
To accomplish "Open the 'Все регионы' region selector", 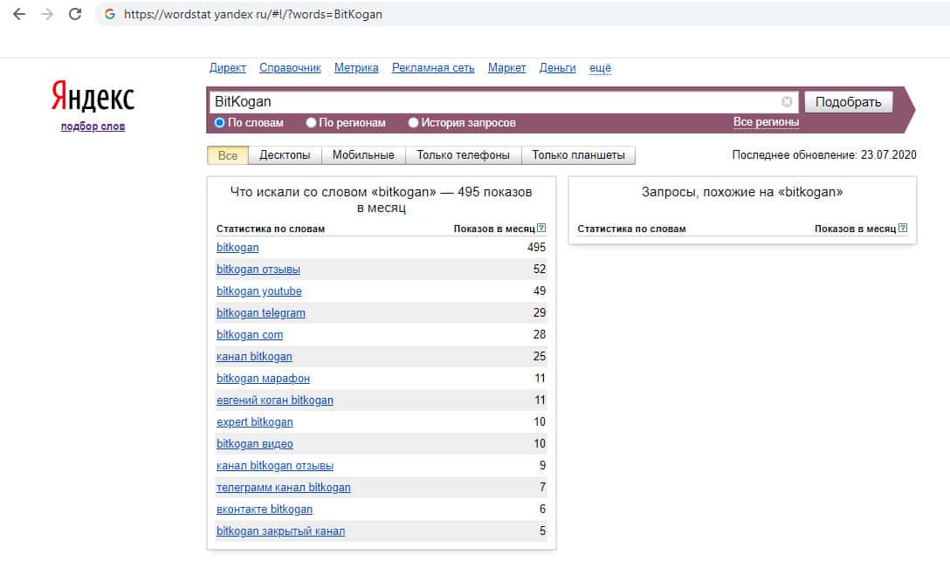I will [766, 122].
